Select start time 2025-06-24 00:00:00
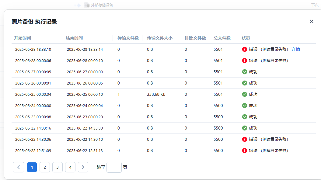The image size is (321, 180). [33, 106]
